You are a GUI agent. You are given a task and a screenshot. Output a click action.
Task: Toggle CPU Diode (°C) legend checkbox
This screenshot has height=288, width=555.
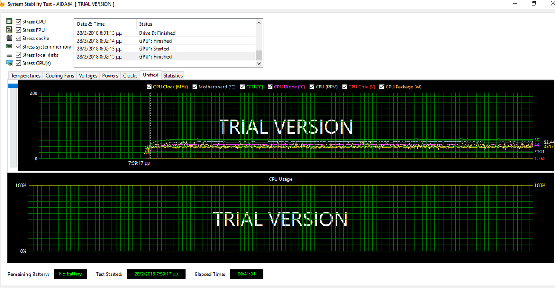270,87
